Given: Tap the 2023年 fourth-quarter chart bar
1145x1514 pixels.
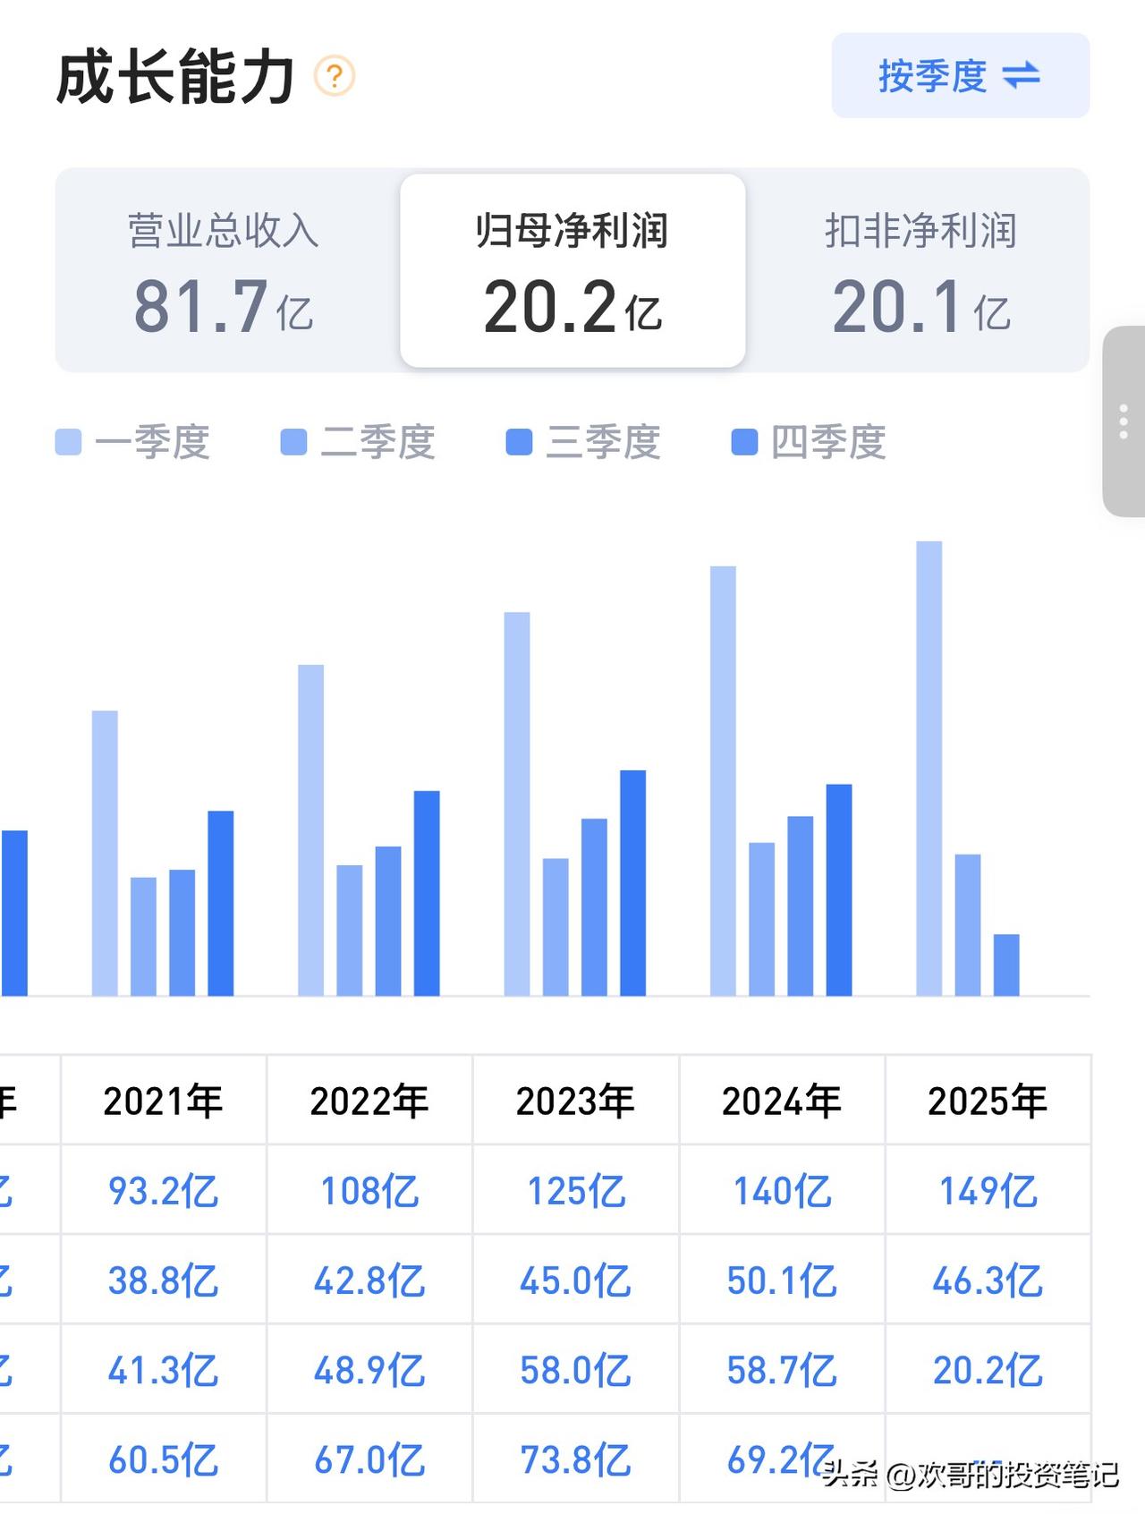Looking at the screenshot, I should coord(633,883).
